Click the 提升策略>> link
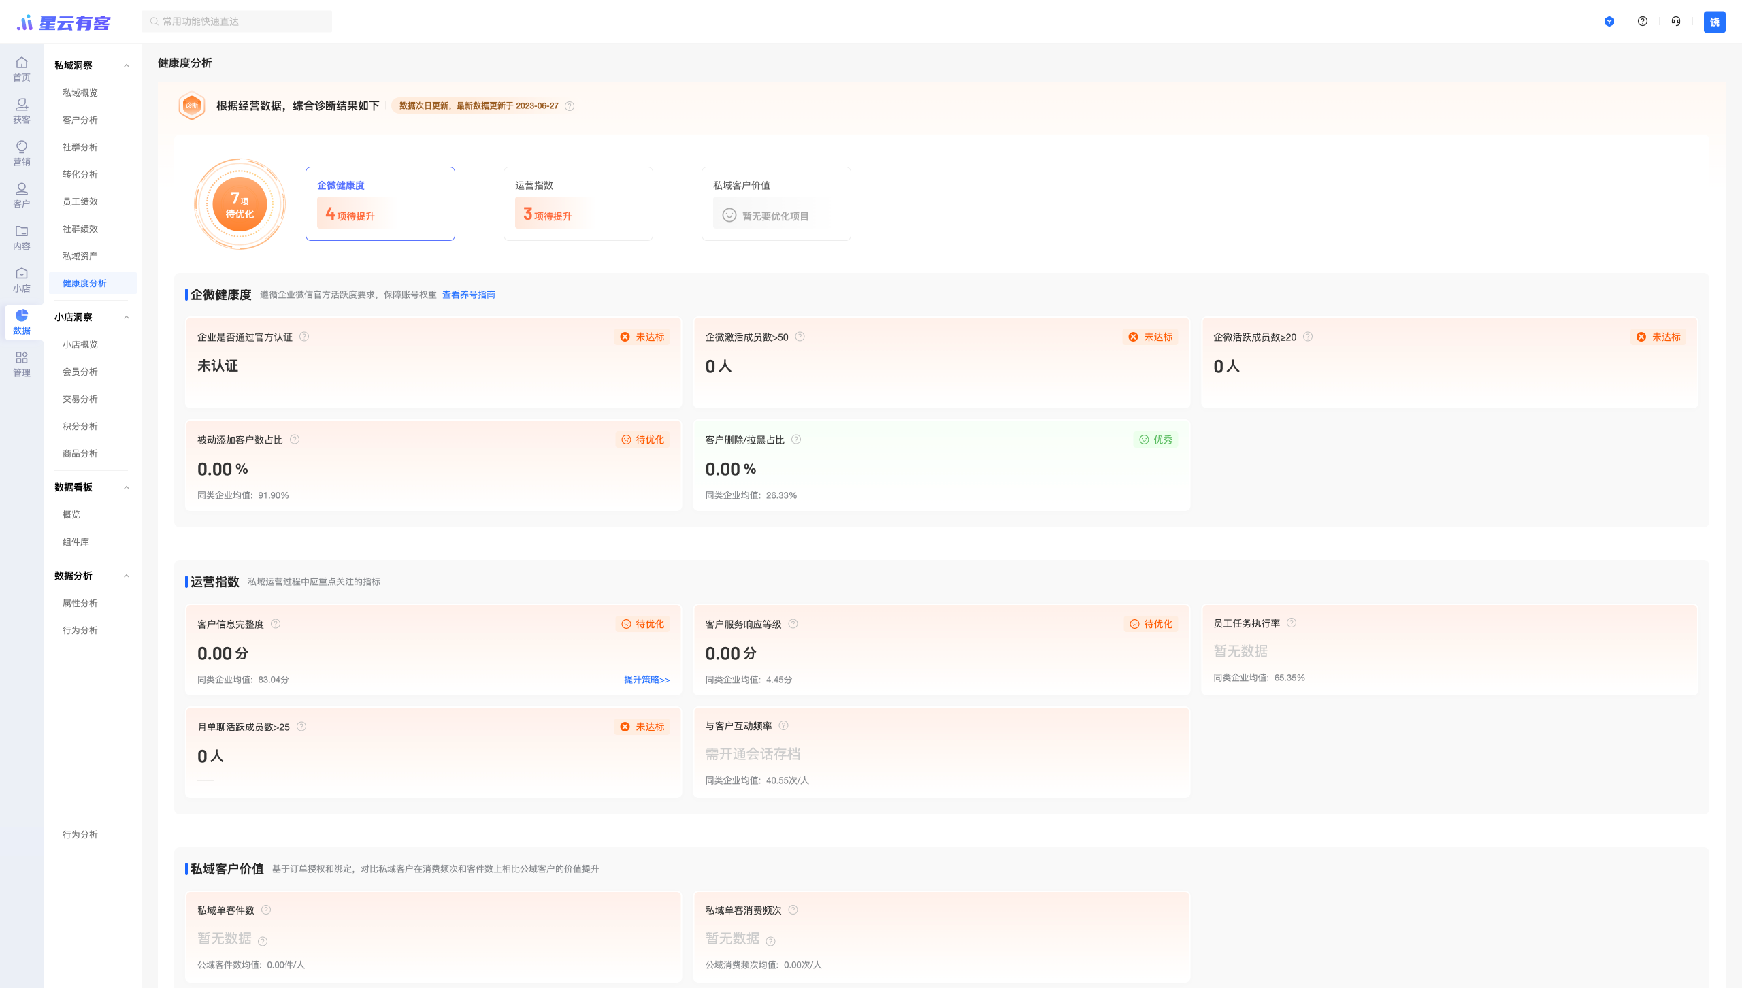The height and width of the screenshot is (988, 1742). 646,680
